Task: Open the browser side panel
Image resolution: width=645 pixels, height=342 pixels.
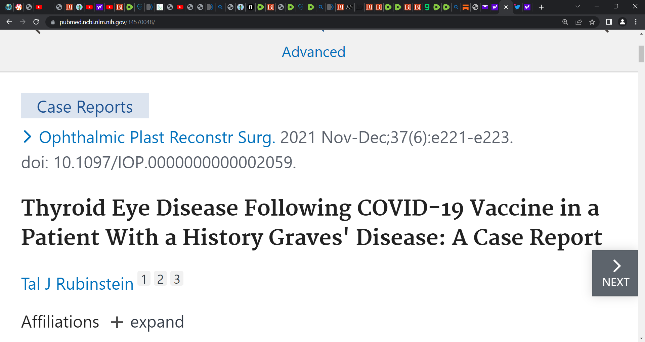Action: click(608, 22)
